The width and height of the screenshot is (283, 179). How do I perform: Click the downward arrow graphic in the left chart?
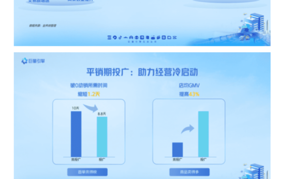(x=91, y=108)
